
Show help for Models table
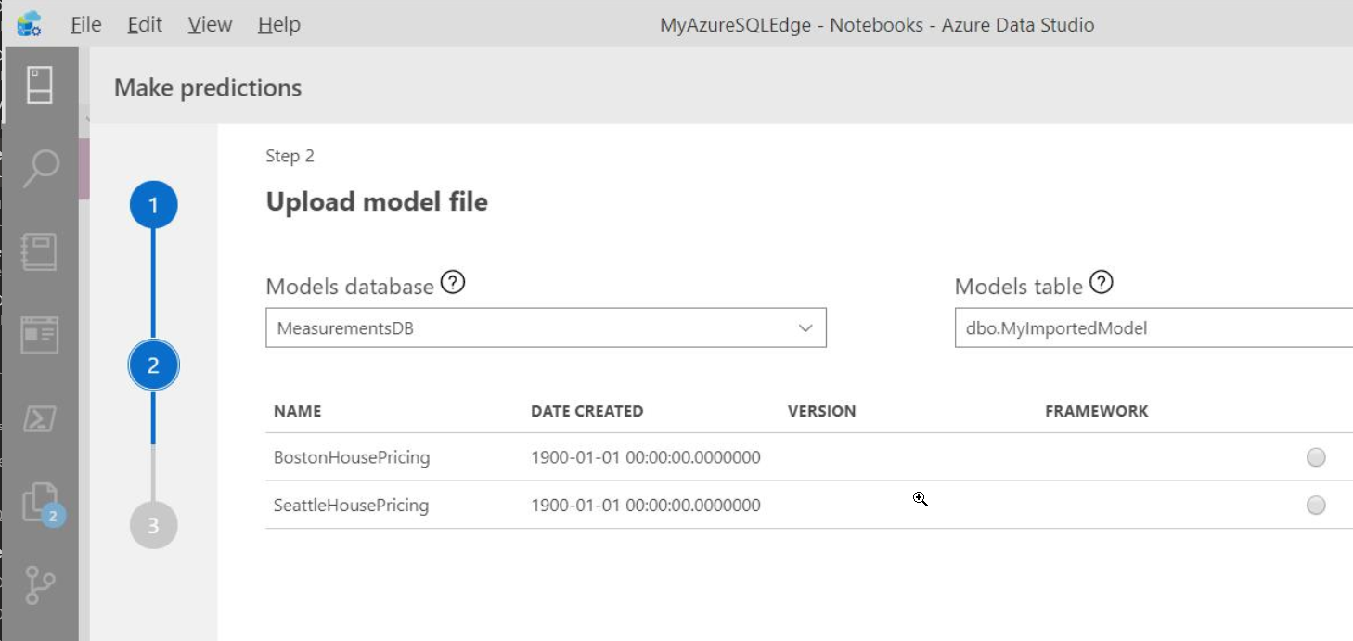click(1102, 282)
